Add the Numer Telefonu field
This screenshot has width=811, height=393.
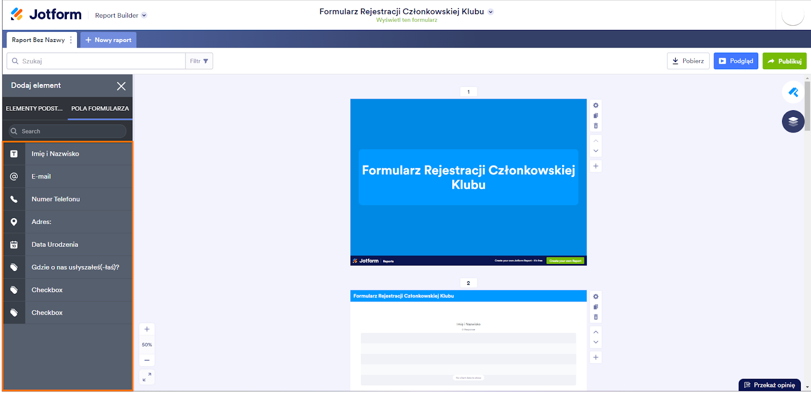click(x=67, y=199)
